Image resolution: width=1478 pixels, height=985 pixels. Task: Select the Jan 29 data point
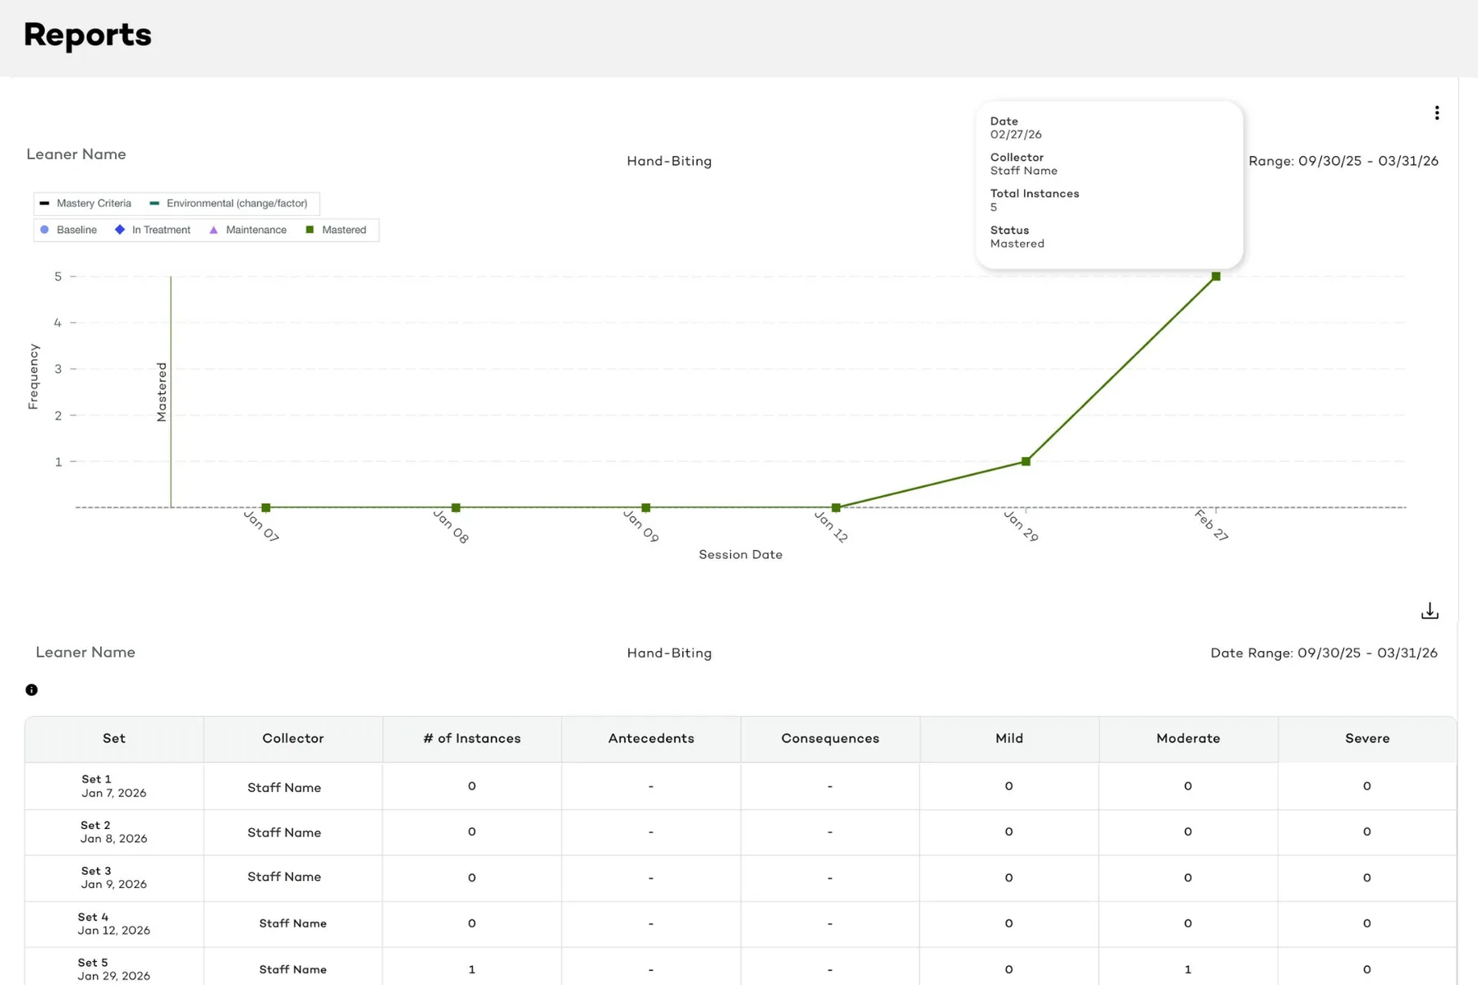pyautogui.click(x=1026, y=461)
